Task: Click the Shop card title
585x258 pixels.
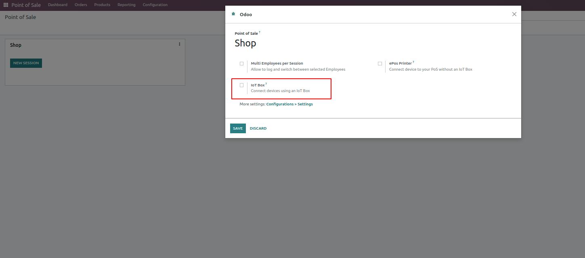Action: click(x=16, y=45)
